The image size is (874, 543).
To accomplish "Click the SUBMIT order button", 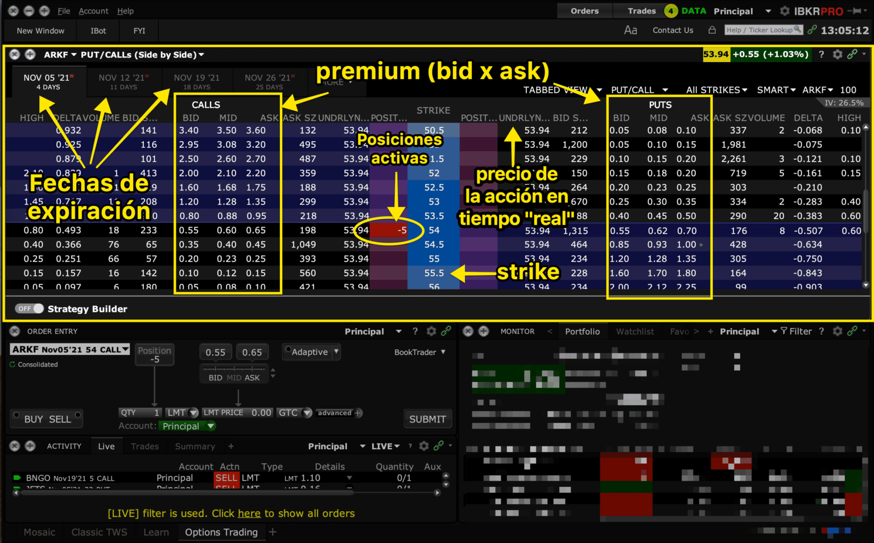I will 427,419.
